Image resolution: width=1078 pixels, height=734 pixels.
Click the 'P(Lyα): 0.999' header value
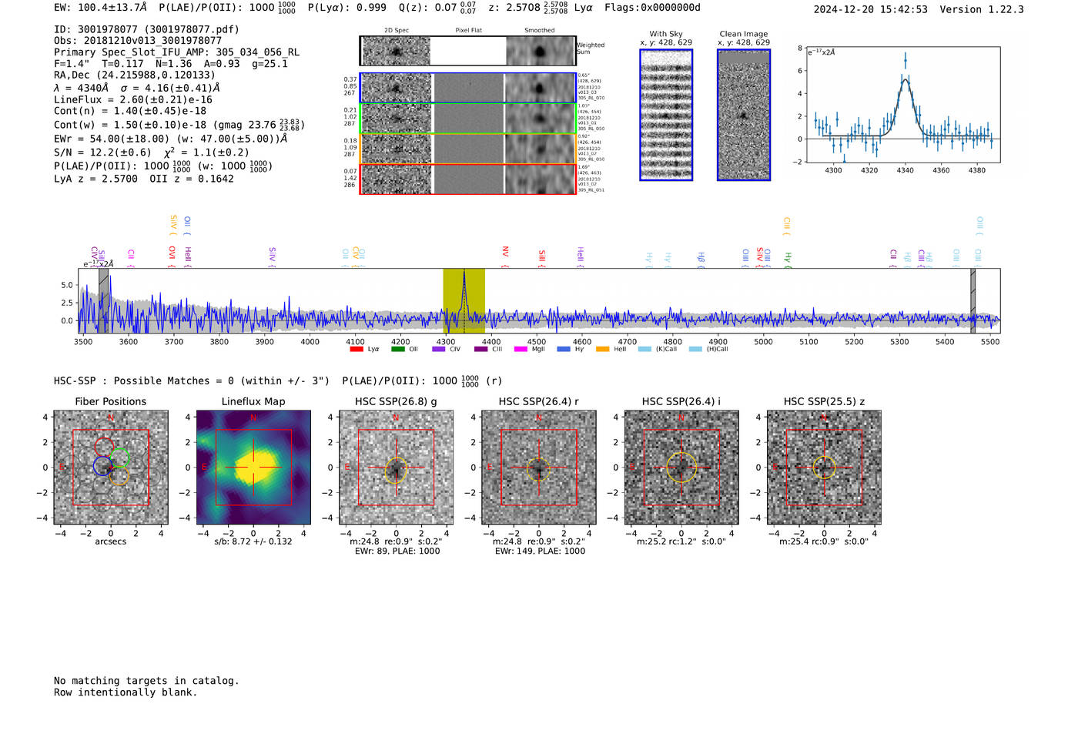coord(347,8)
